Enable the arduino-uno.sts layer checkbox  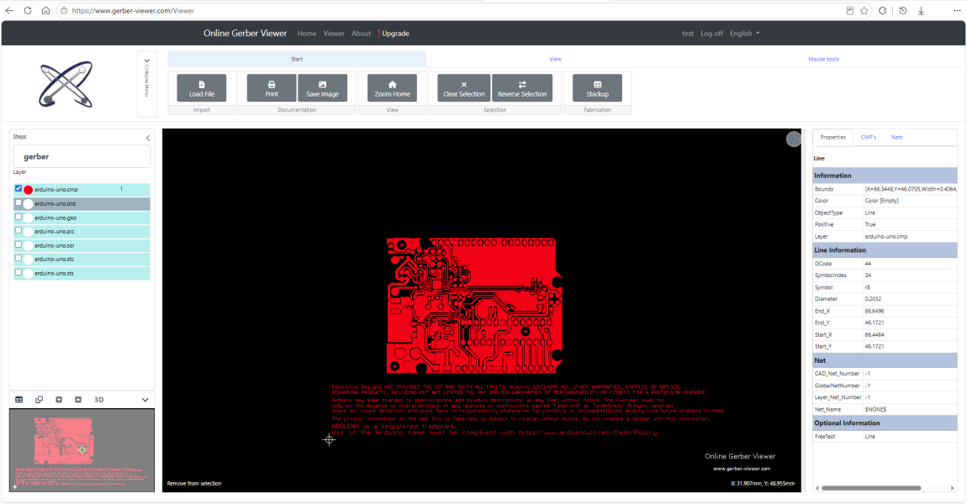click(18, 272)
